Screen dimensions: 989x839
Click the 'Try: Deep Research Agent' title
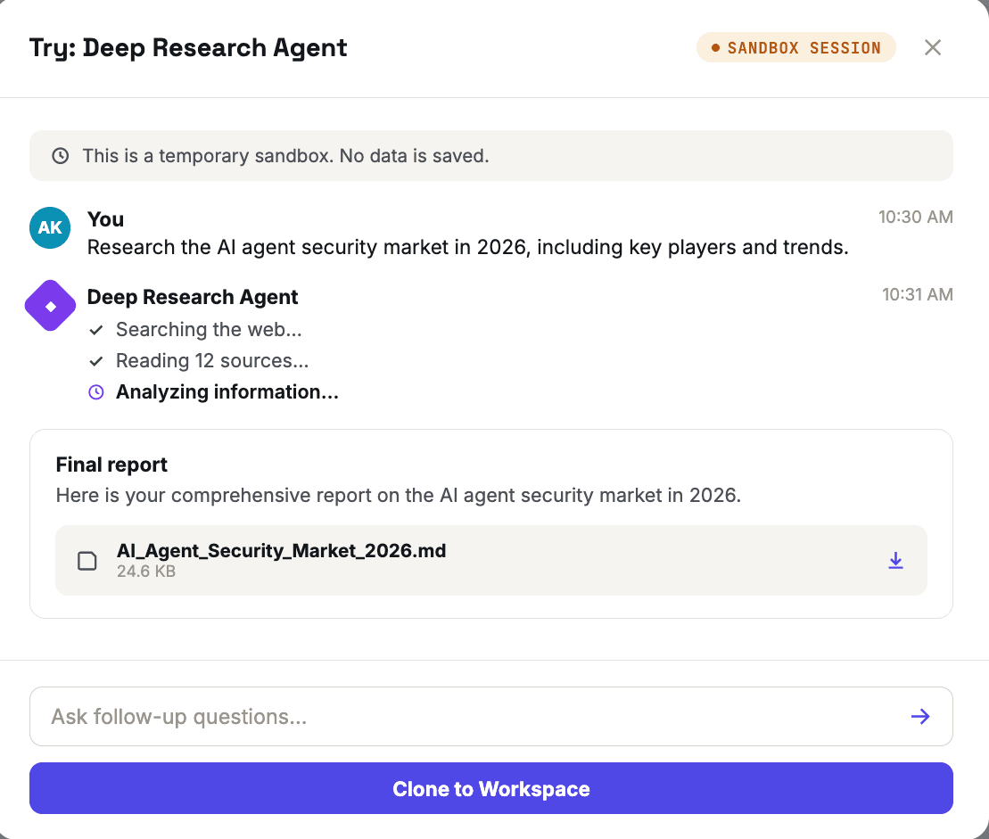(x=188, y=48)
